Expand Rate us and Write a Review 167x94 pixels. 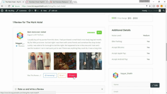(x=59, y=89)
